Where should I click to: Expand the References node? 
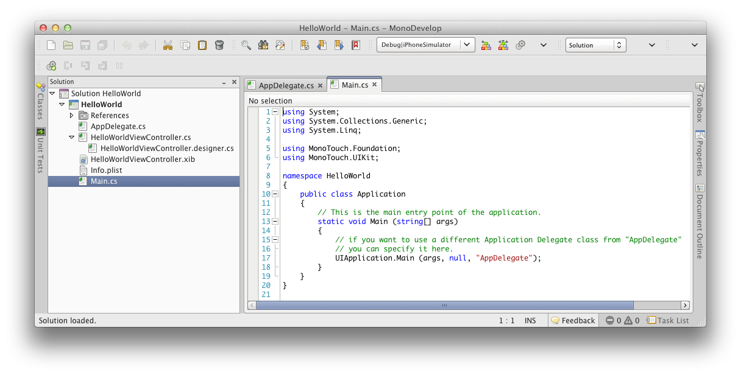click(x=72, y=115)
